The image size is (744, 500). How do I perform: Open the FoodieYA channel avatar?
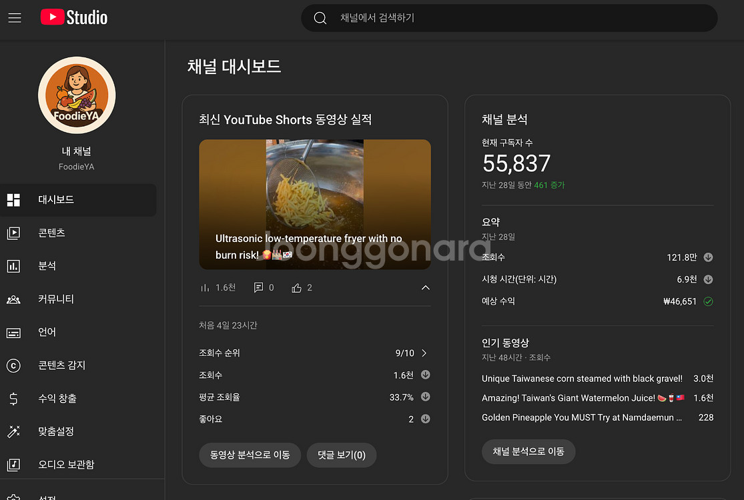76,95
